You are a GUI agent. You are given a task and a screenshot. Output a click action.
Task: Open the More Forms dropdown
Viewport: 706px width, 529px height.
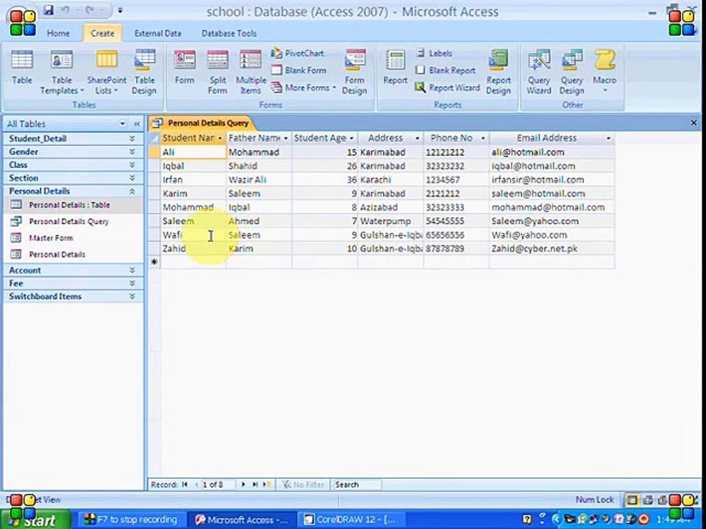(x=304, y=87)
